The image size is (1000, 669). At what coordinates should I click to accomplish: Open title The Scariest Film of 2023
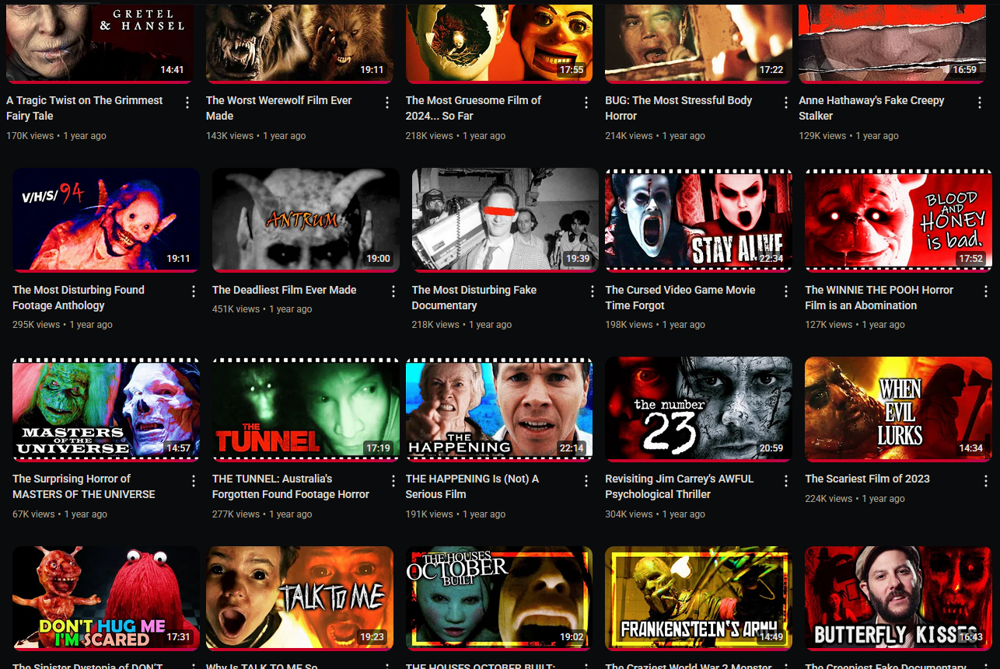point(868,479)
